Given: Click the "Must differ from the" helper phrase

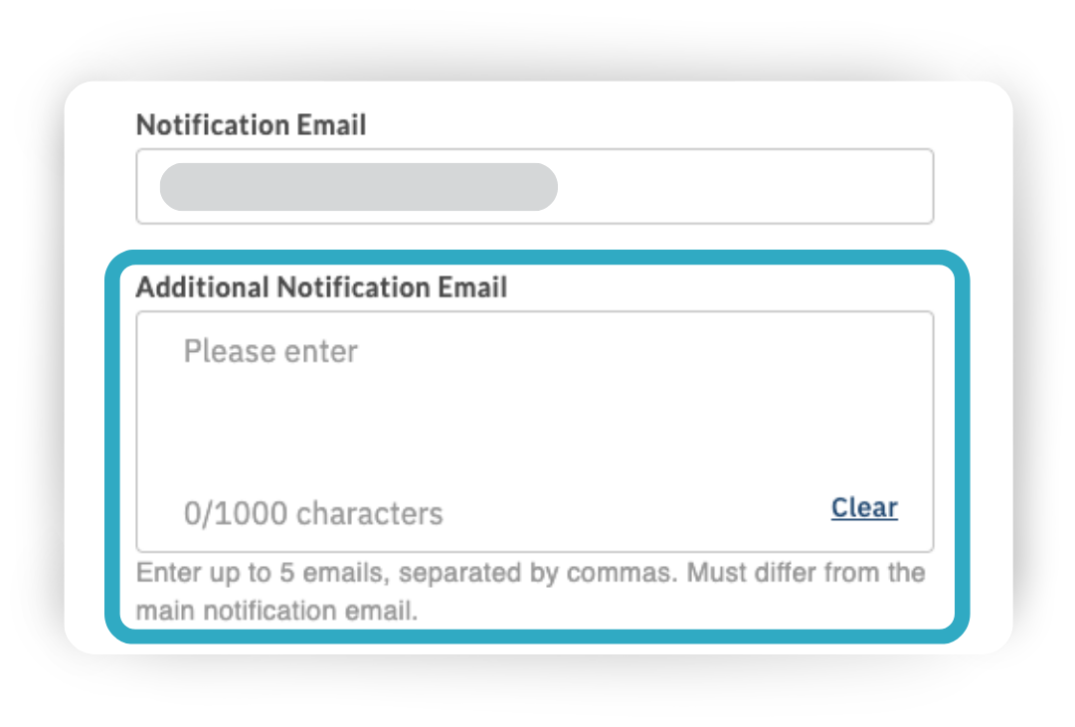Looking at the screenshot, I should click(806, 574).
